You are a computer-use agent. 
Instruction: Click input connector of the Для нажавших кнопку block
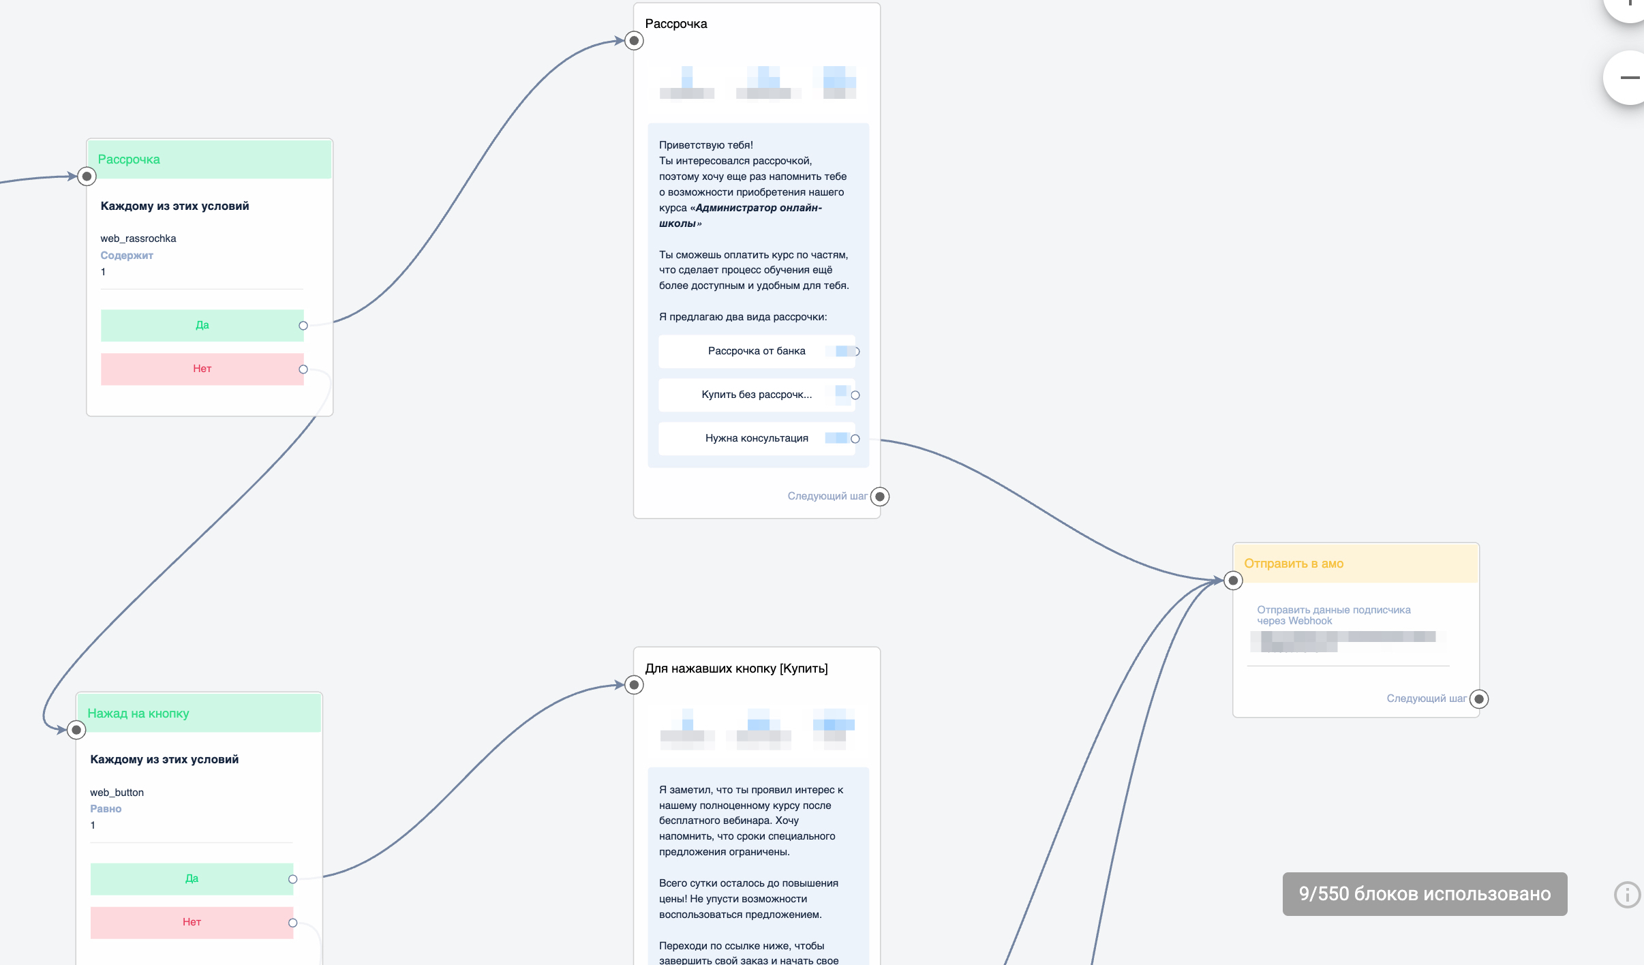click(x=634, y=685)
